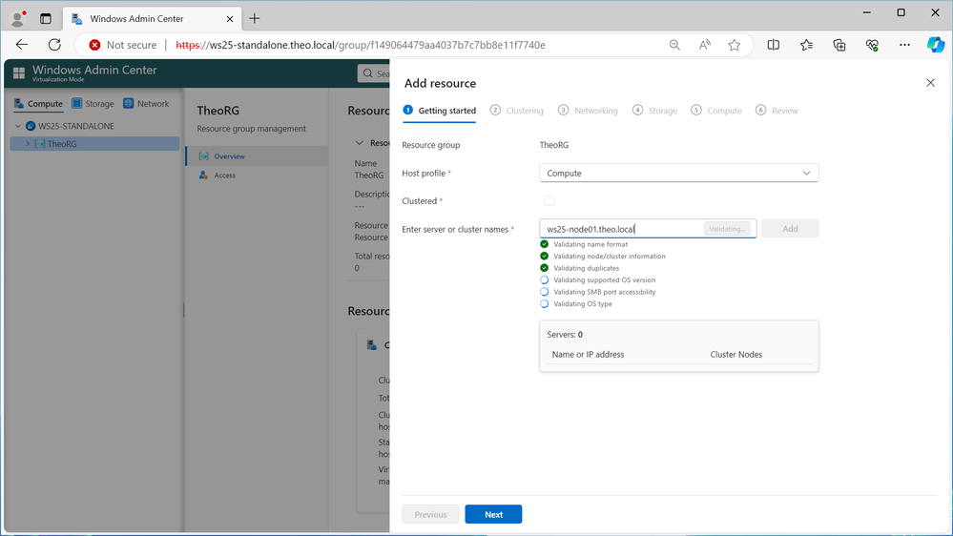This screenshot has height=536, width=953.
Task: Click the Windows Admin Center grid logo
Action: pos(19,73)
